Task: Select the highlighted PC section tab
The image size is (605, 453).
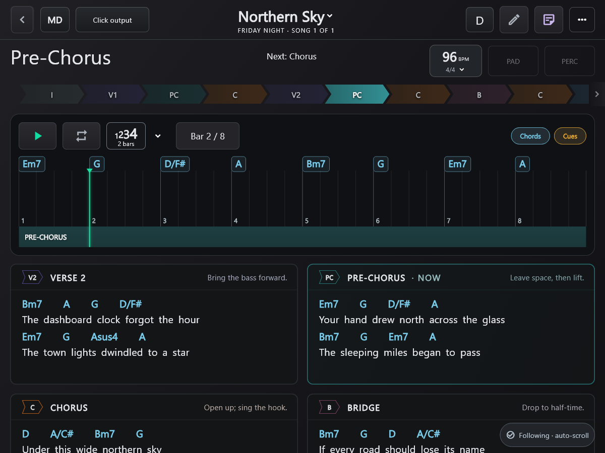Action: (357, 95)
